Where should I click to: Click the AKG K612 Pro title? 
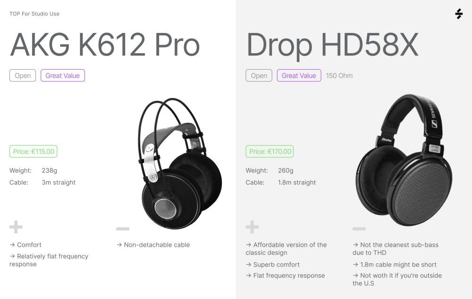pyautogui.click(x=105, y=45)
